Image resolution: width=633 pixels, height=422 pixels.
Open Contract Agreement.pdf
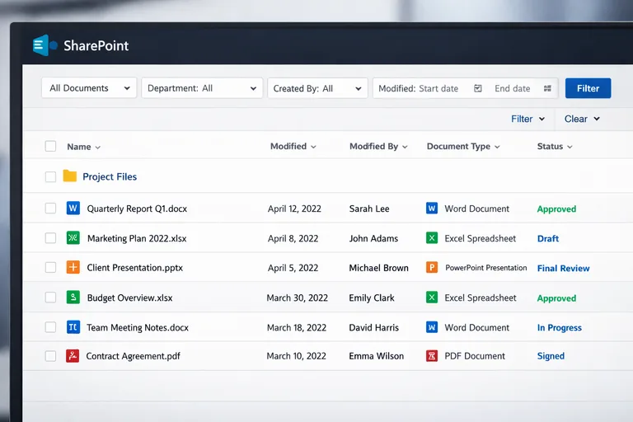pos(134,356)
